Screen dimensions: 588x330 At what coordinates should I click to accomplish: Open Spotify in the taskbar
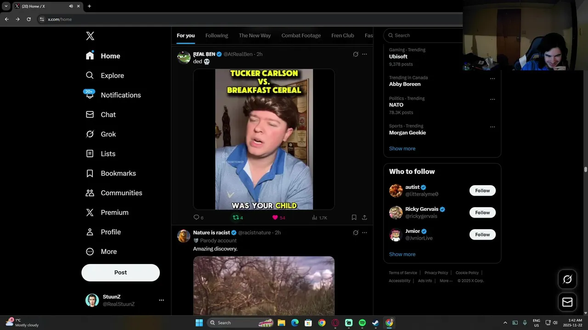(x=362, y=323)
